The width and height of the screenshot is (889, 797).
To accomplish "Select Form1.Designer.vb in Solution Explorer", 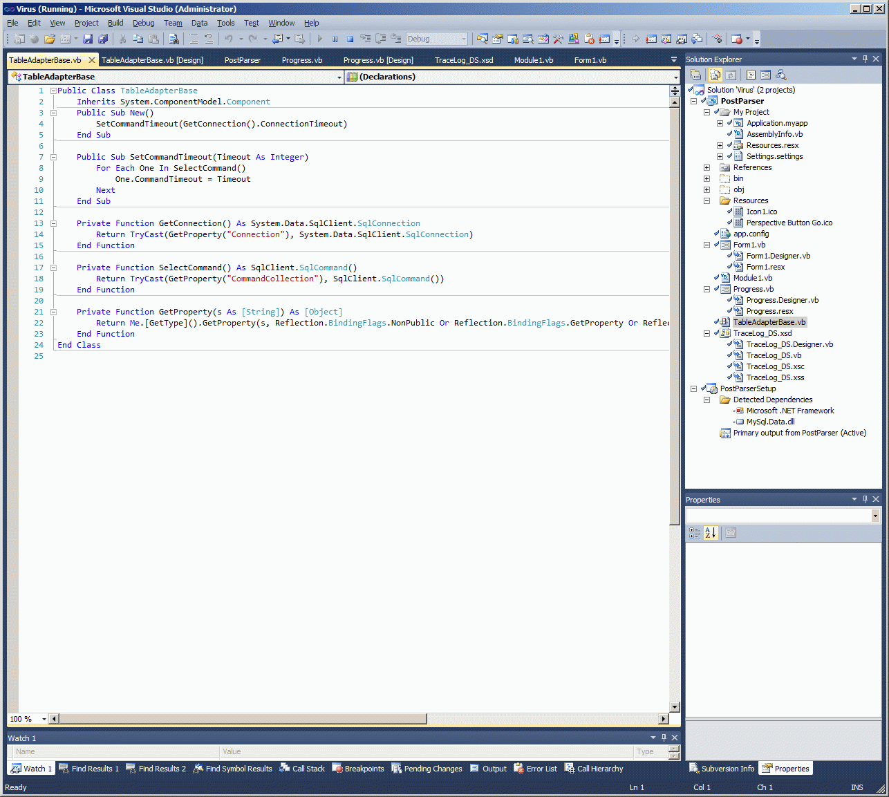I will pyautogui.click(x=778, y=256).
